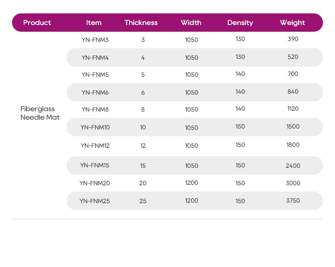The image size is (335, 267).
Task: Select the Weight column header
Action: pyautogui.click(x=293, y=23)
